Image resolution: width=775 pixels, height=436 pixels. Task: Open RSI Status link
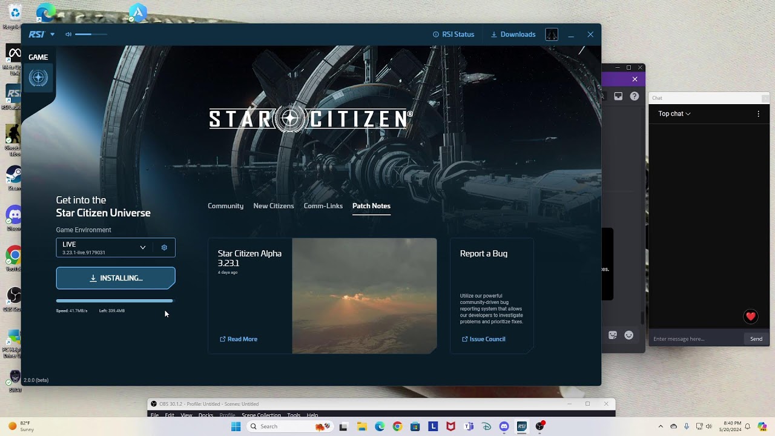pyautogui.click(x=453, y=35)
